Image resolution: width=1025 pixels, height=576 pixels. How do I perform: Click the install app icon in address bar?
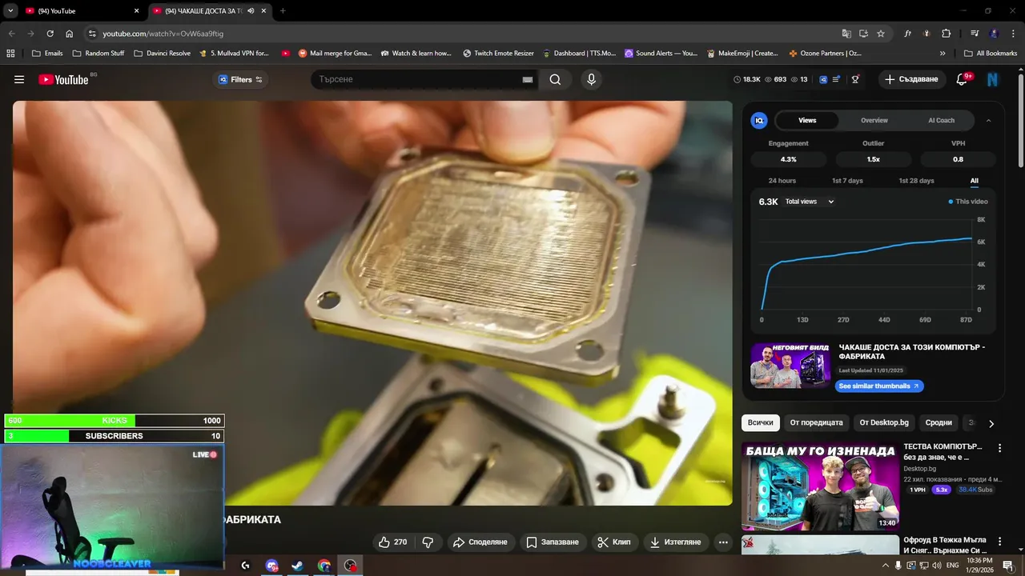click(863, 34)
